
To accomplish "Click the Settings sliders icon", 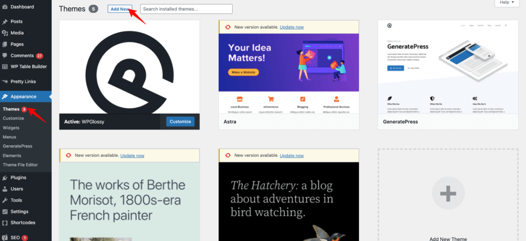I will coord(5,212).
